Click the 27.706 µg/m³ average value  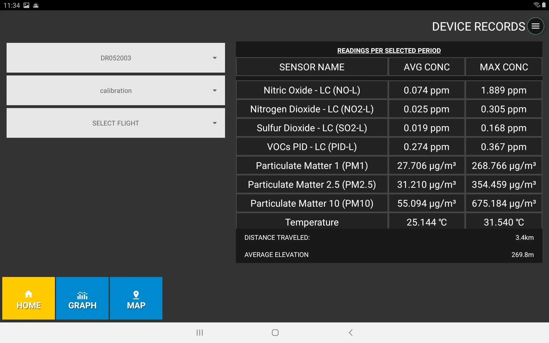427,165
